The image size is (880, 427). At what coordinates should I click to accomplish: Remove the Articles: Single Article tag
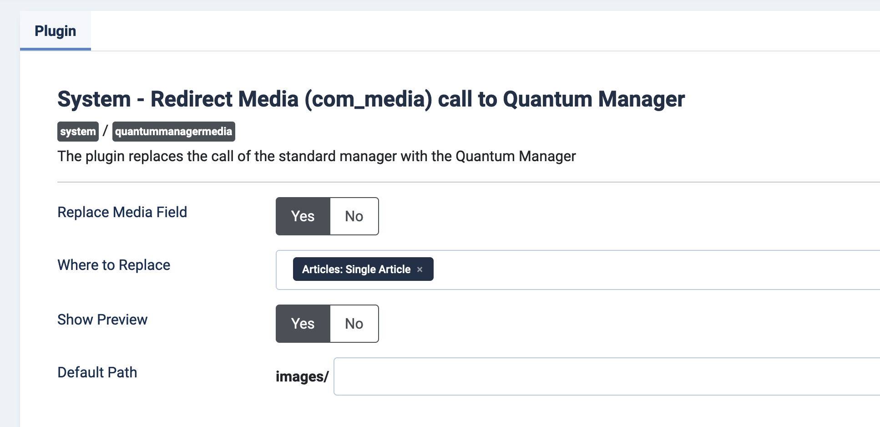tap(420, 269)
